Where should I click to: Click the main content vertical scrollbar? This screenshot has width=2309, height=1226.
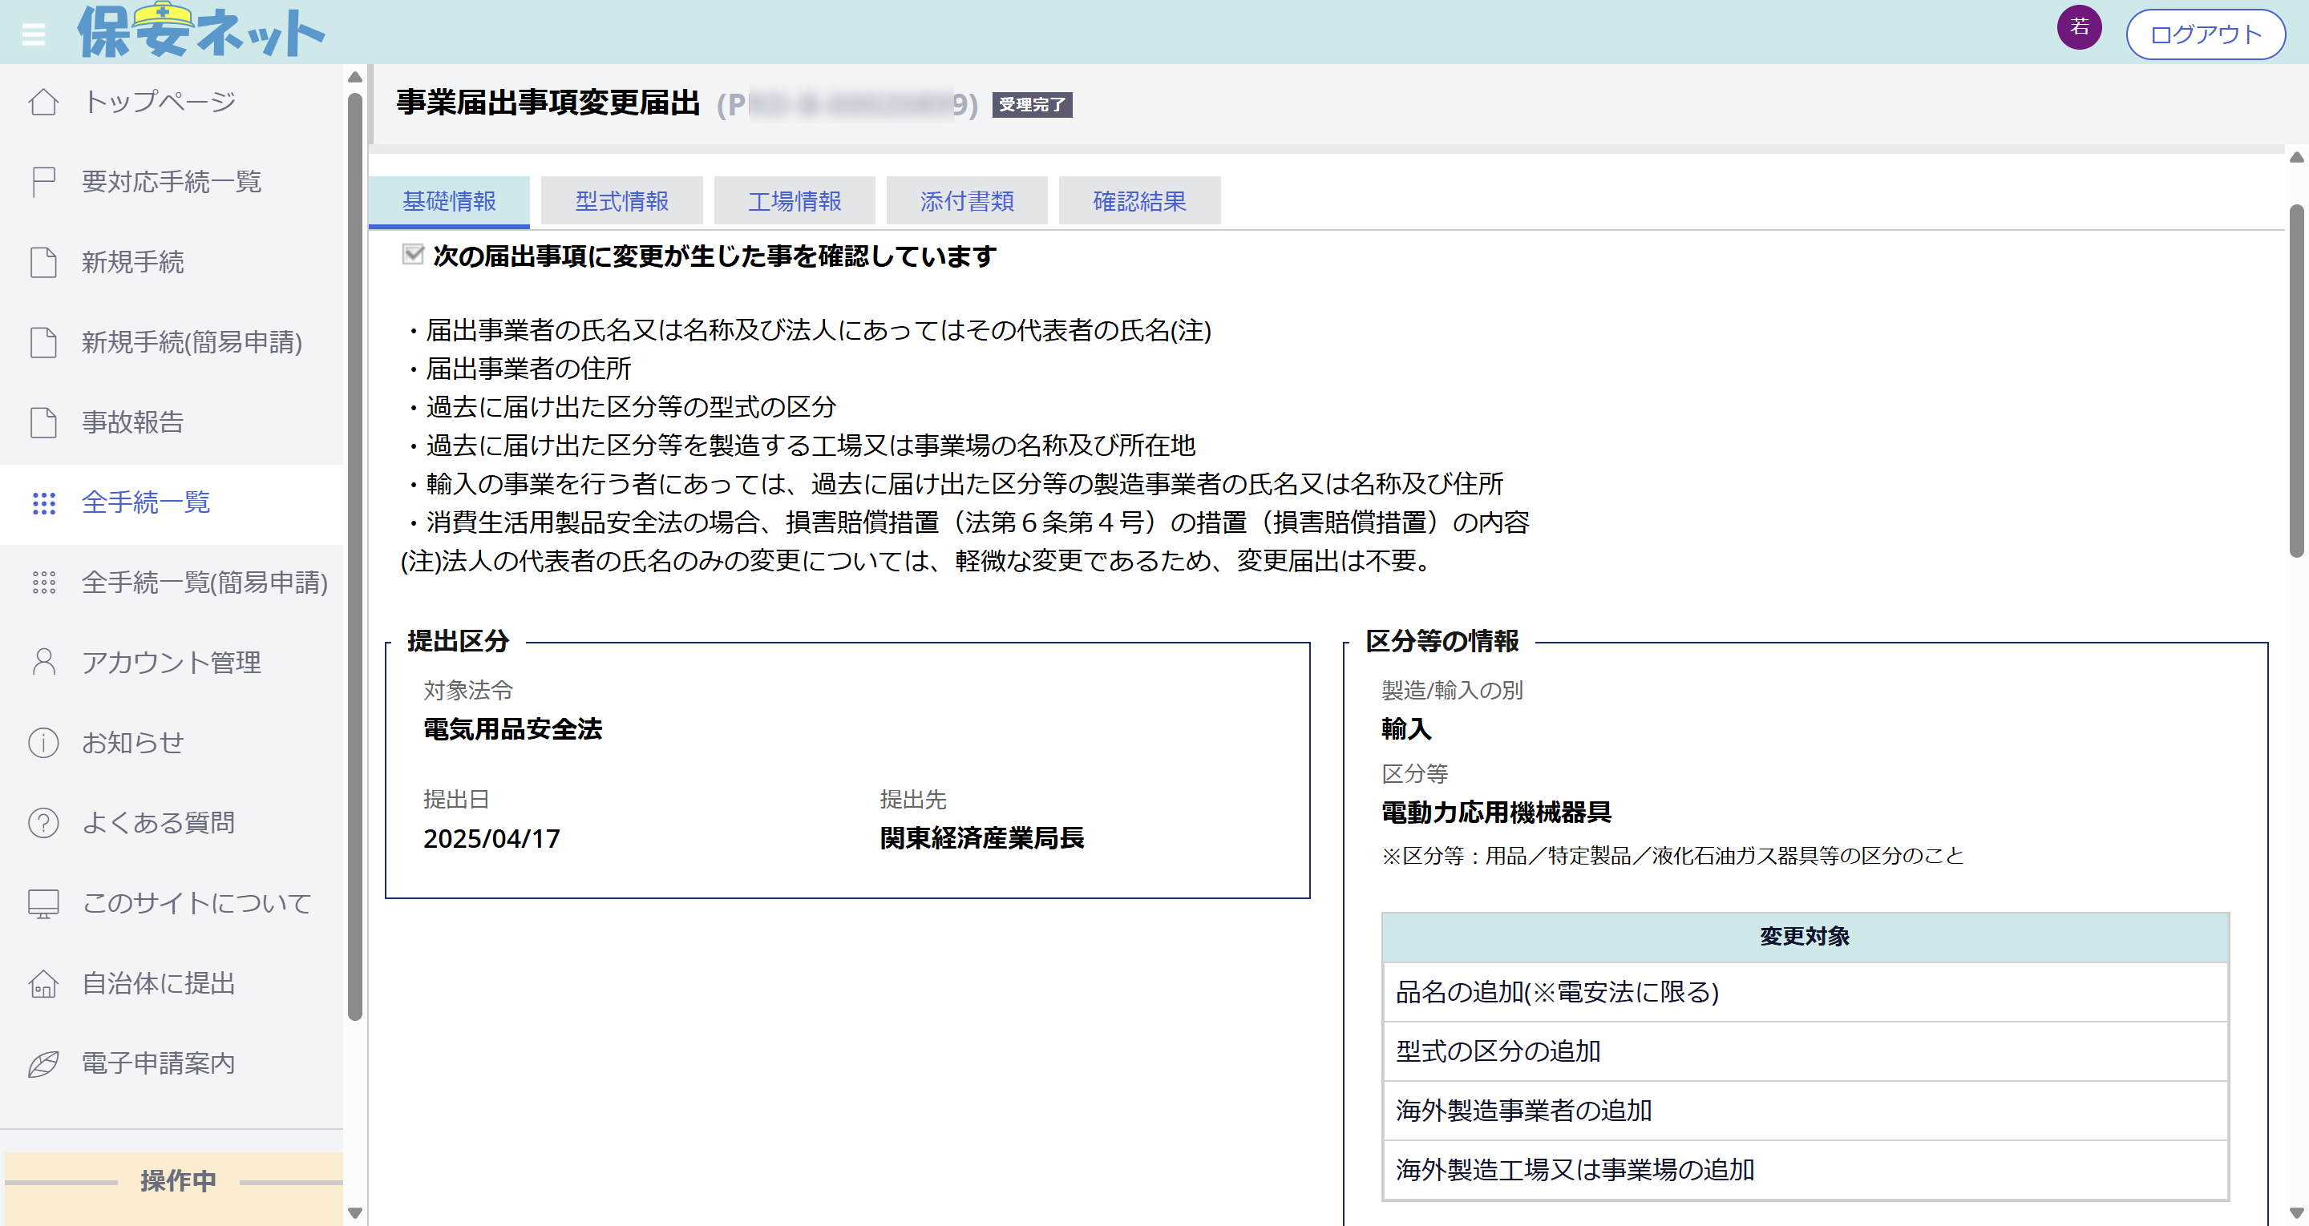coord(2295,381)
